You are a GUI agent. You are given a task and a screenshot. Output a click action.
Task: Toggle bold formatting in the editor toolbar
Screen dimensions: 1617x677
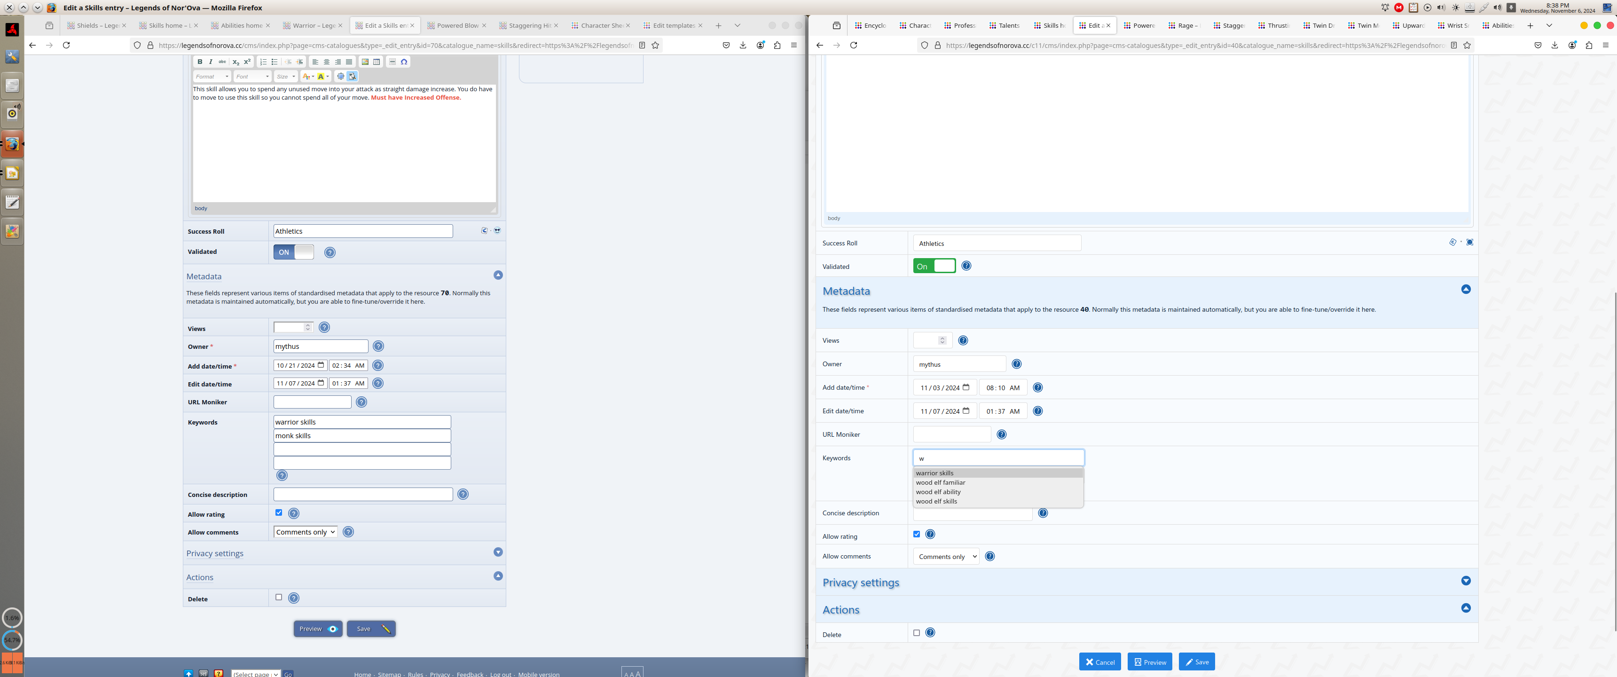pyautogui.click(x=200, y=62)
